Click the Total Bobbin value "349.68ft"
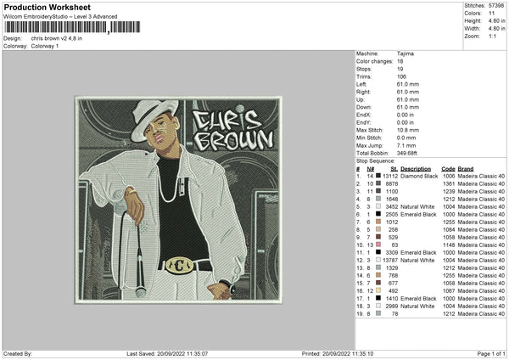The width and height of the screenshot is (509, 360). tap(406, 153)
